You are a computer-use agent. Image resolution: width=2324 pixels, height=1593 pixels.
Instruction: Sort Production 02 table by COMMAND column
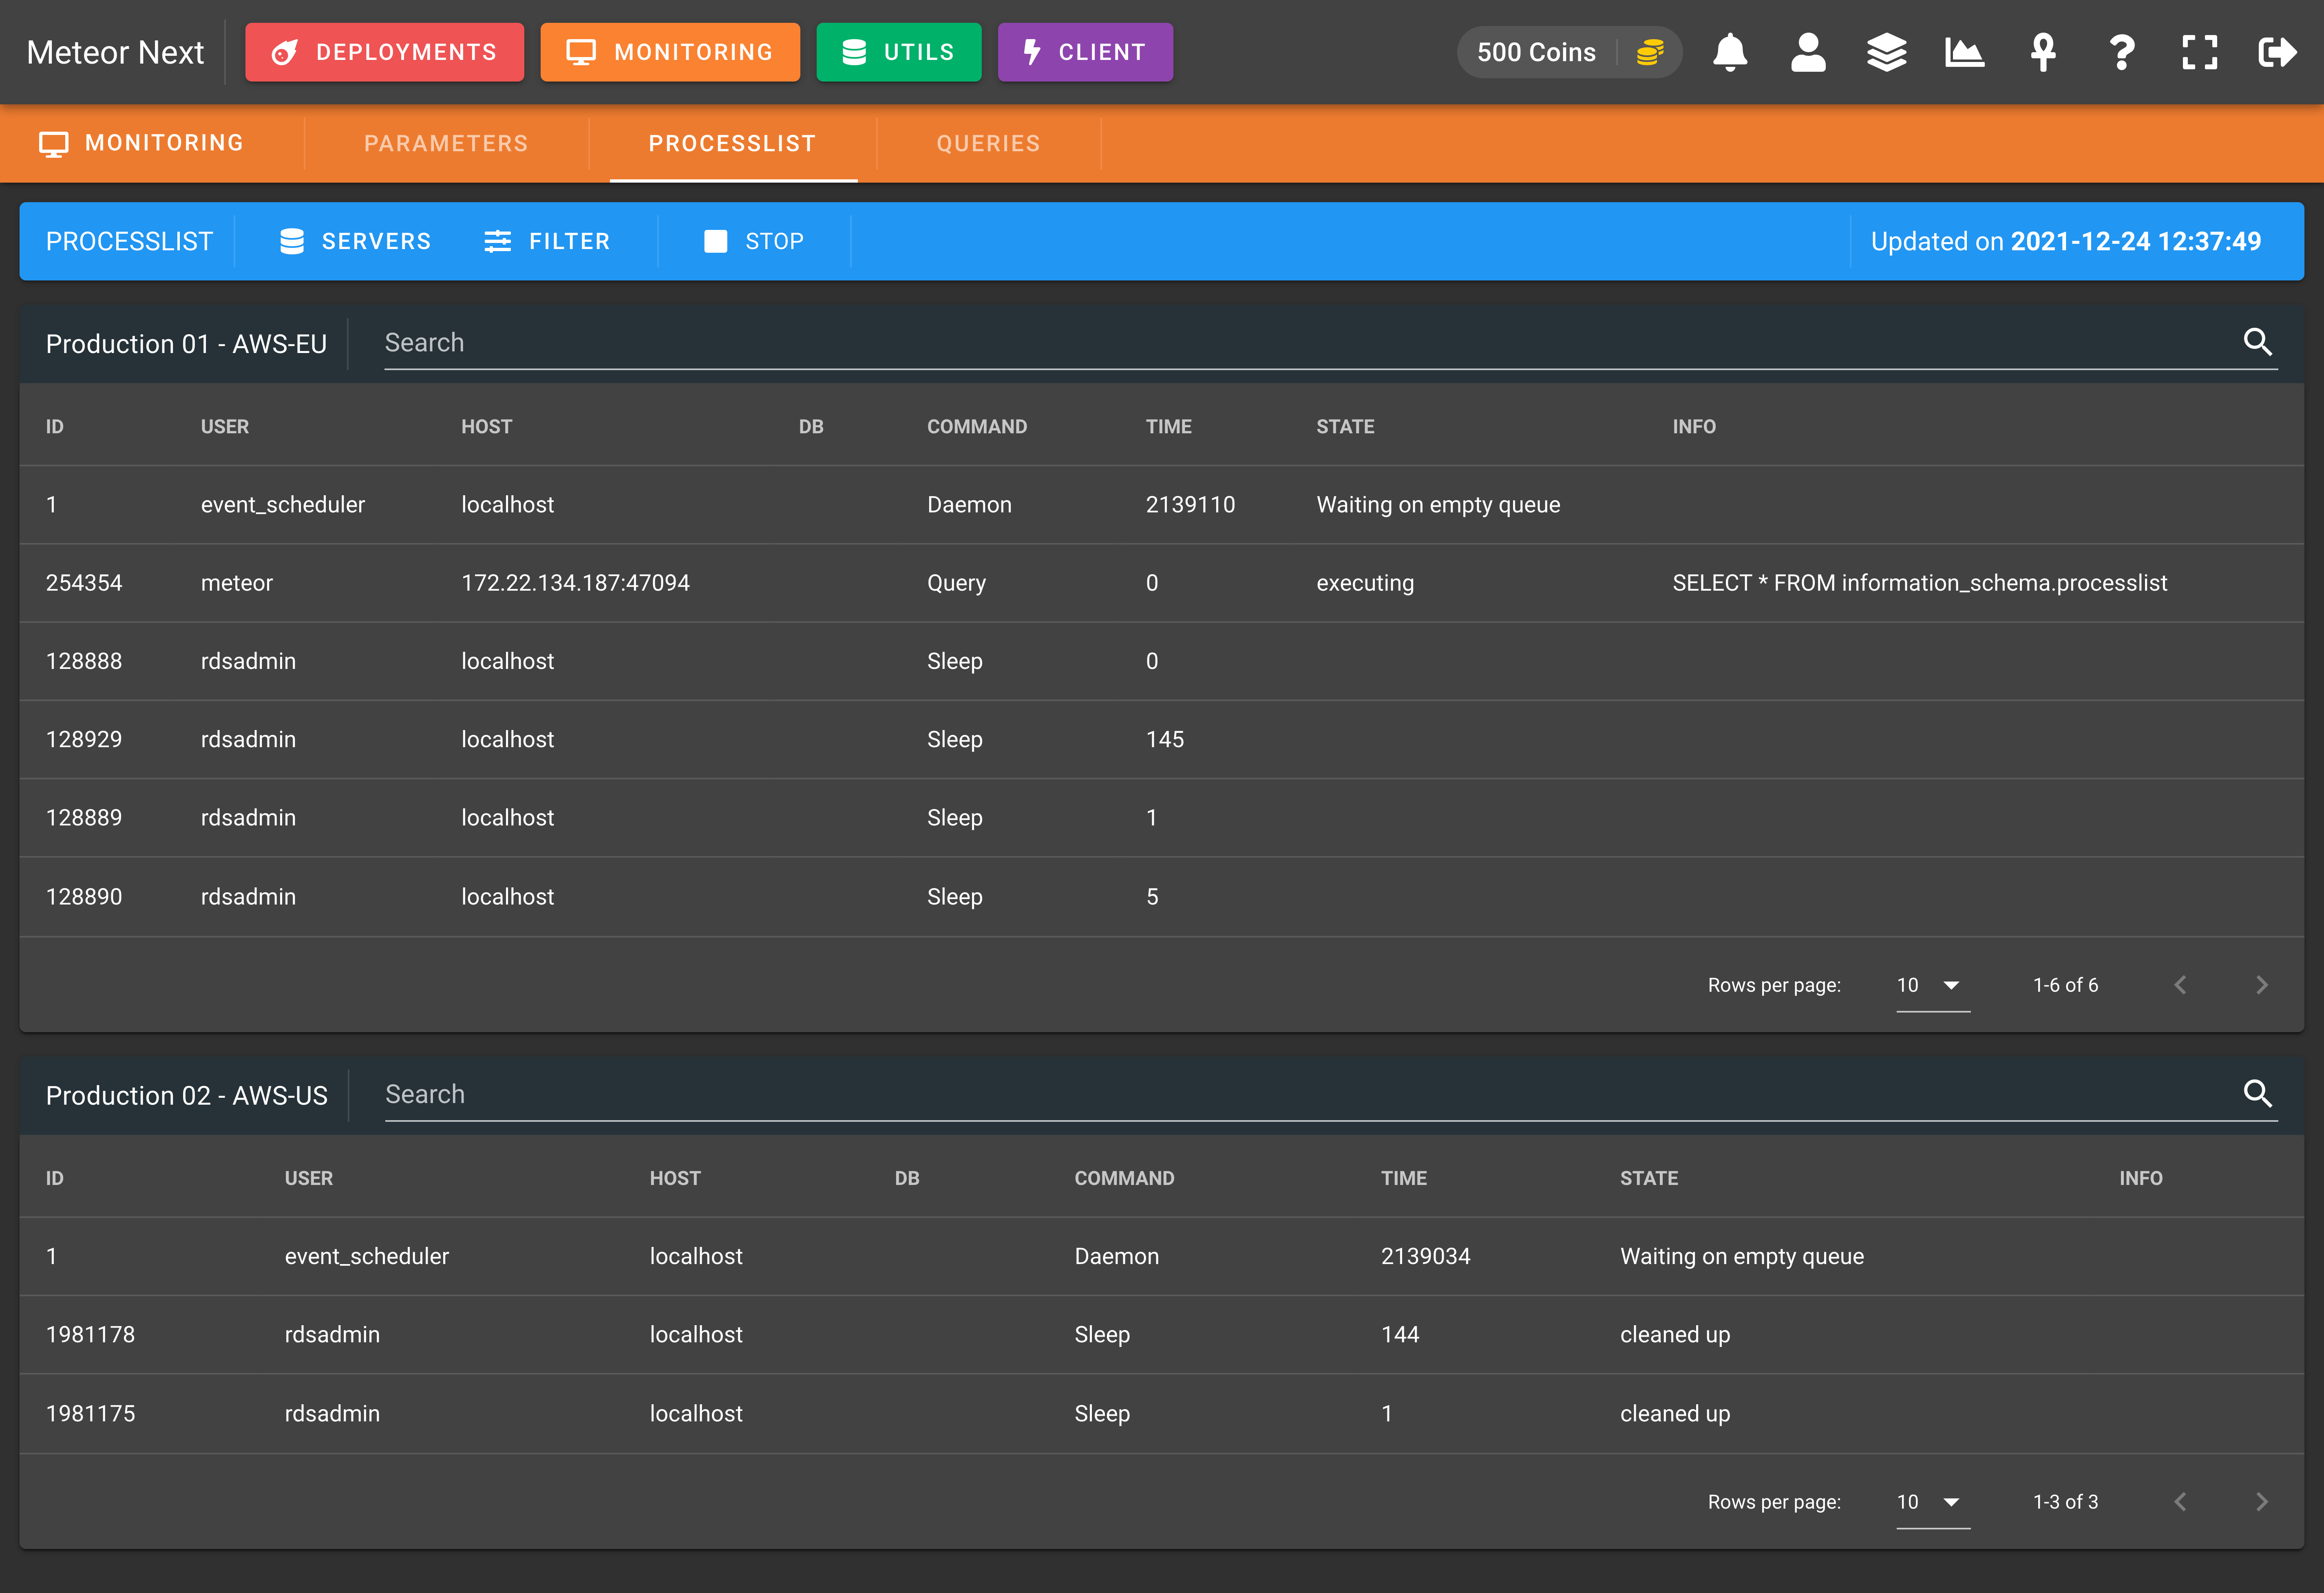[x=1124, y=1178]
